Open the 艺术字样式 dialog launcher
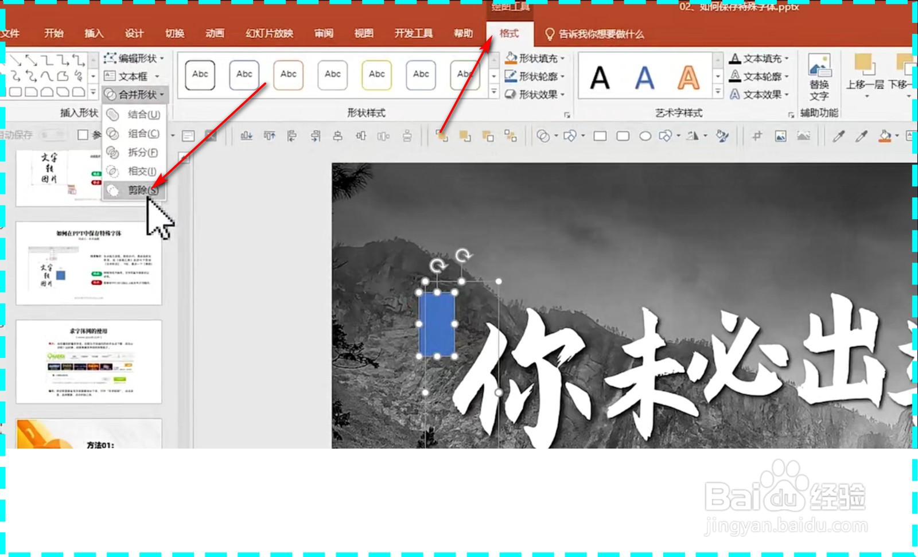The image size is (918, 557). pos(791,115)
